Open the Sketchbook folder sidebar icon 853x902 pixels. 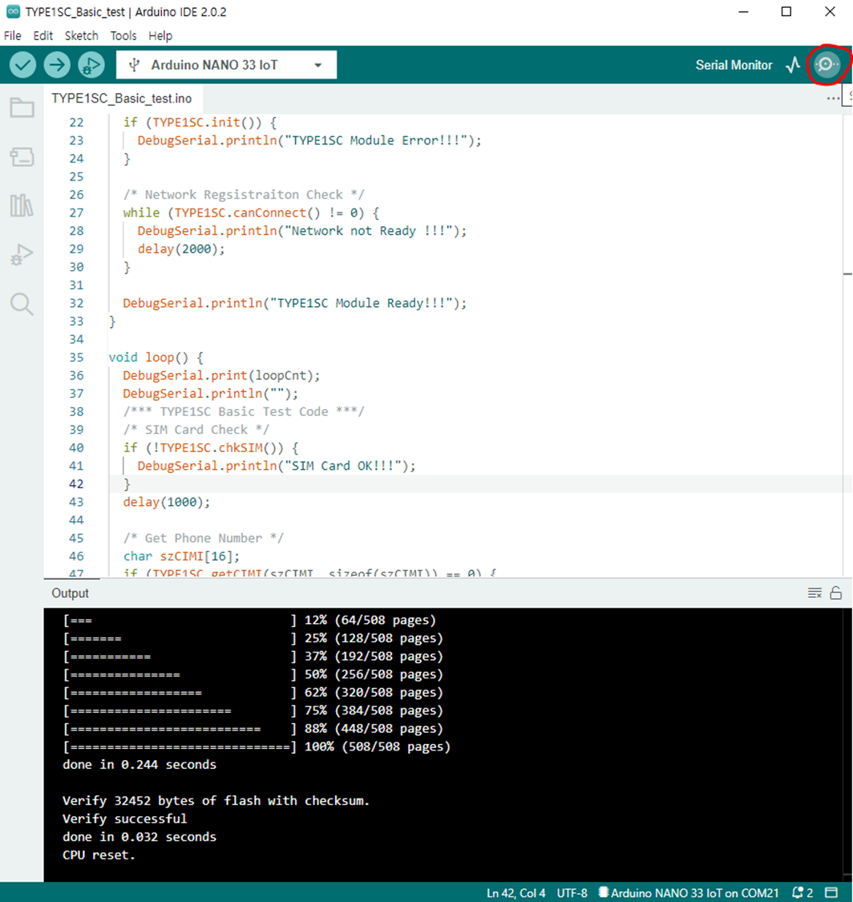pos(22,107)
